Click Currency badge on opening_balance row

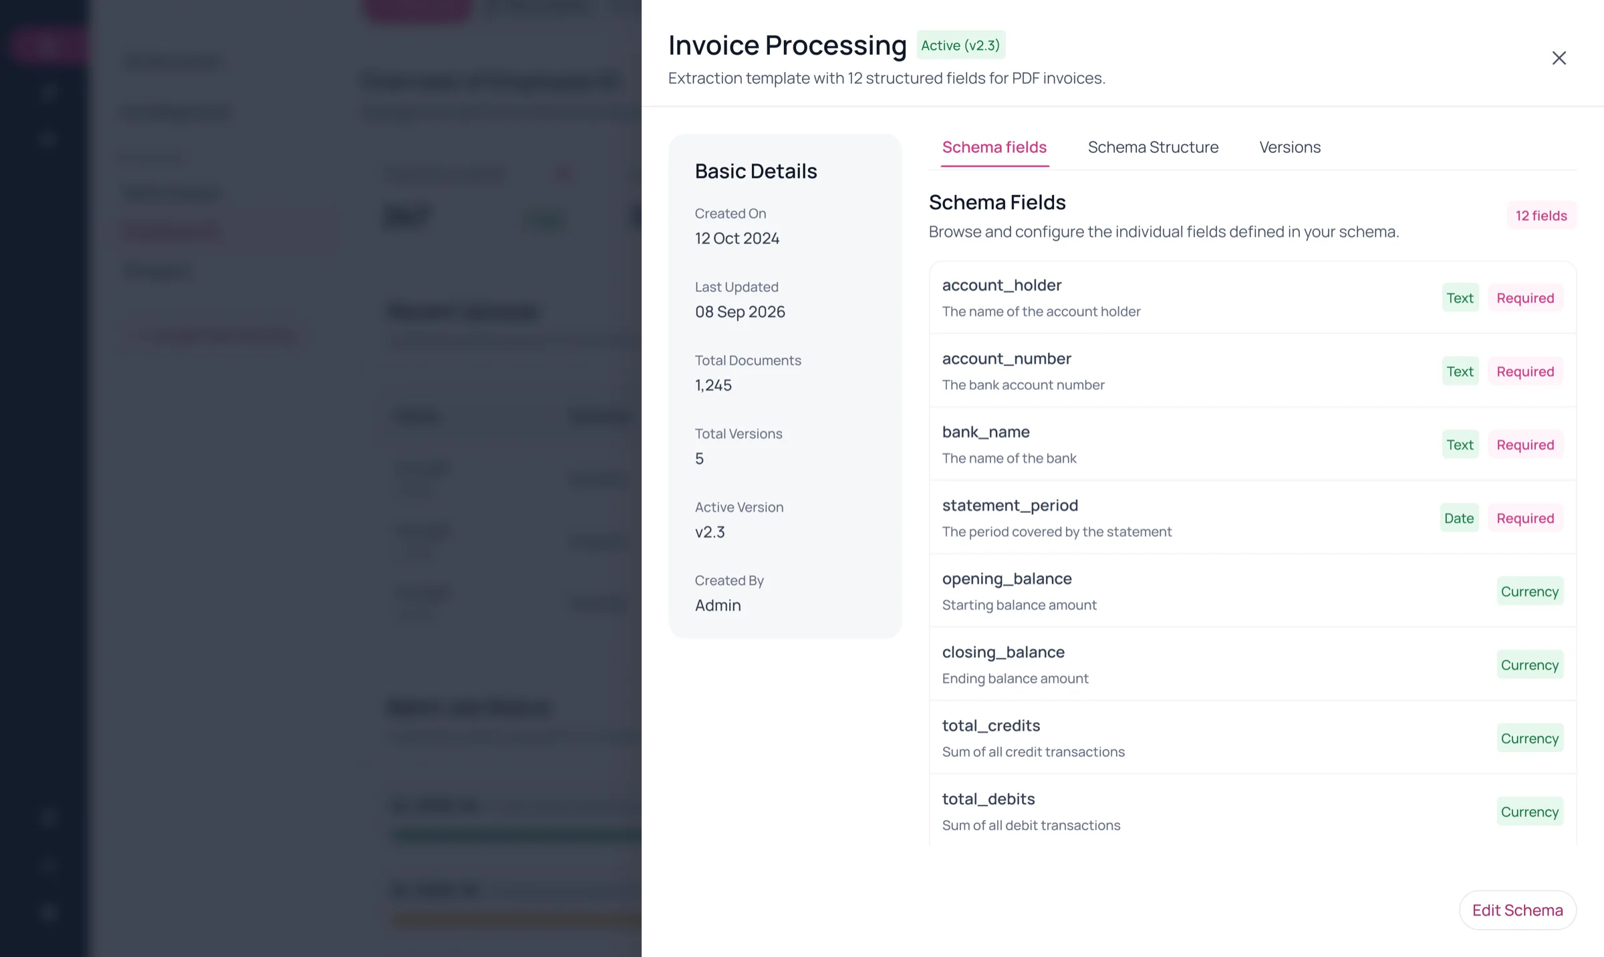[x=1529, y=592]
